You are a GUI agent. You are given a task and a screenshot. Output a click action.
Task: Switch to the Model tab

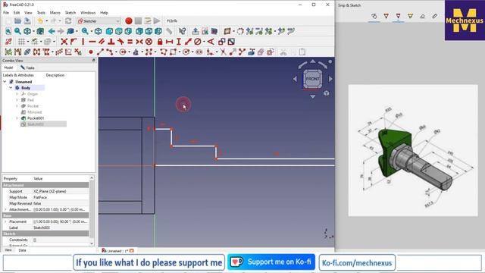[8, 67]
